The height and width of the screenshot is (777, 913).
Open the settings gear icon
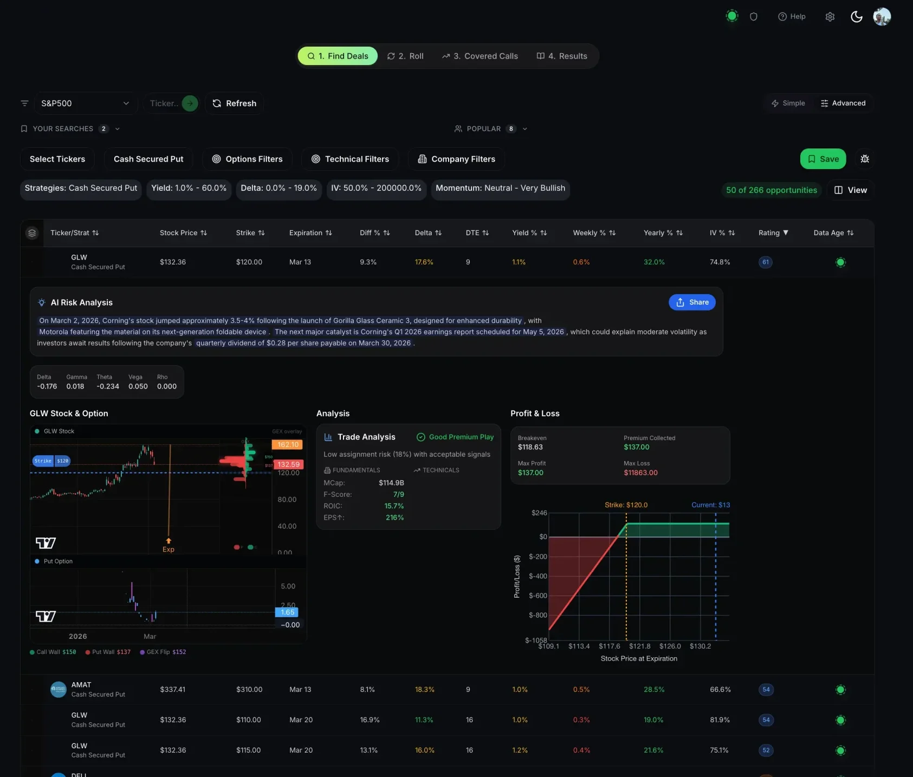pos(830,17)
